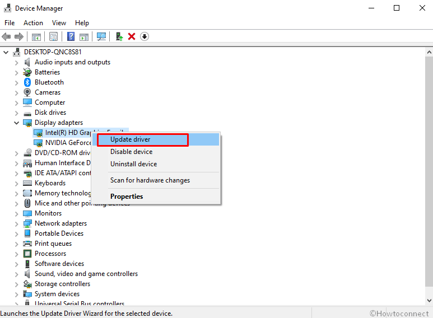Select the Processors tree label

pos(50,254)
